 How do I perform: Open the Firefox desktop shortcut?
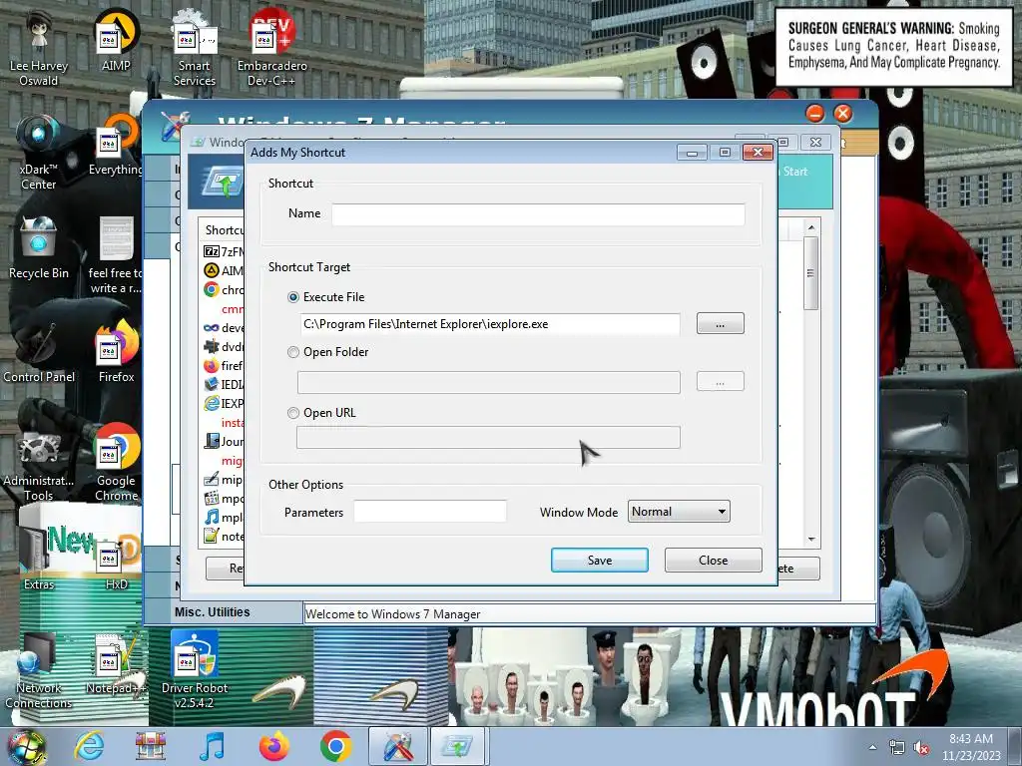coord(116,352)
